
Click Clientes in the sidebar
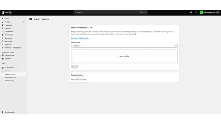tap(7, 28)
